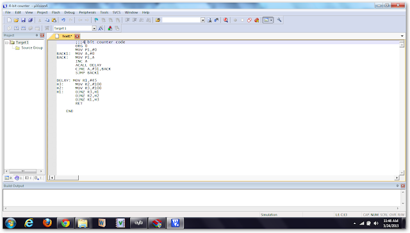Close the Text1* editor tab
This screenshot has width=410, height=233.
(x=77, y=36)
